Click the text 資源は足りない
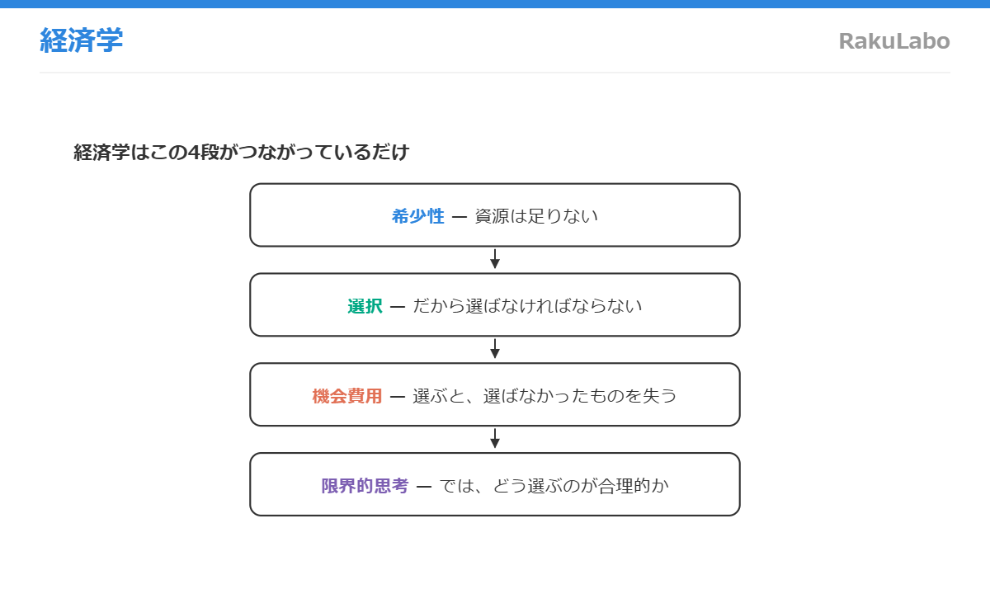Viewport: 990px width, 594px height. [x=536, y=216]
